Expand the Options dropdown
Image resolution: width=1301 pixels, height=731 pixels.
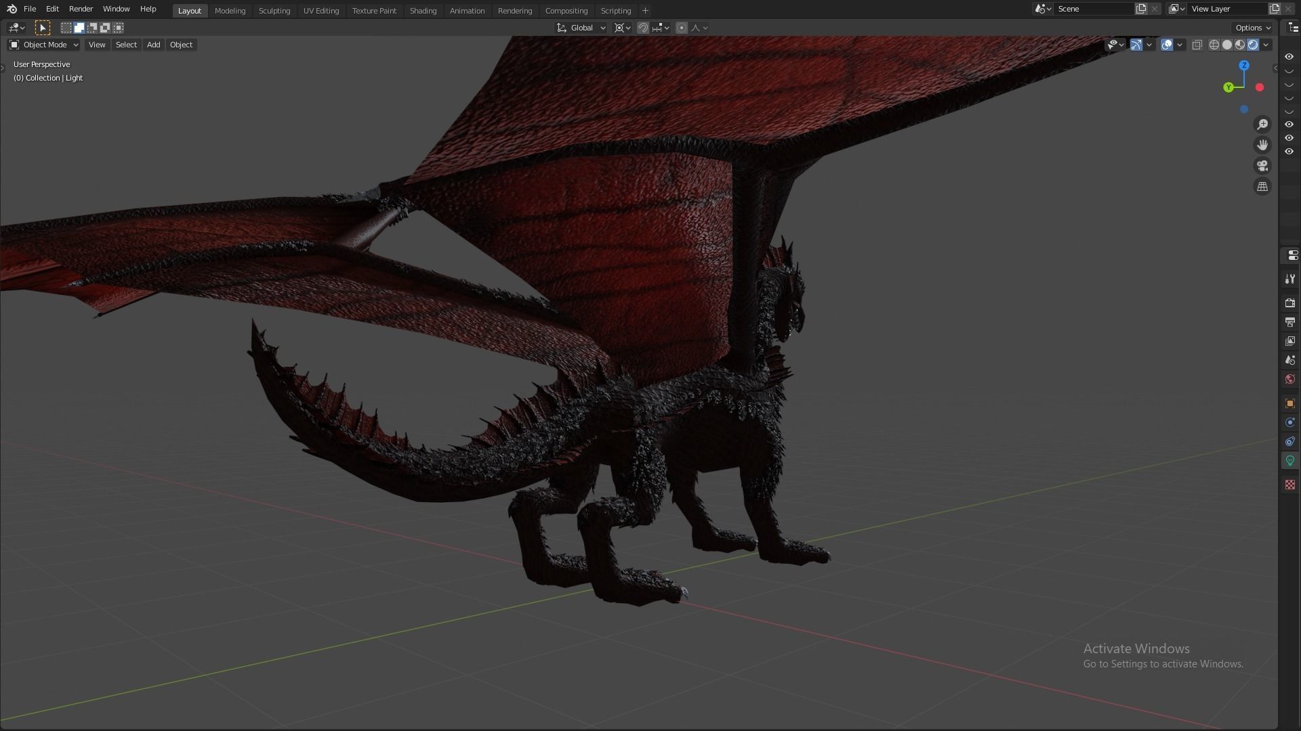(x=1253, y=28)
